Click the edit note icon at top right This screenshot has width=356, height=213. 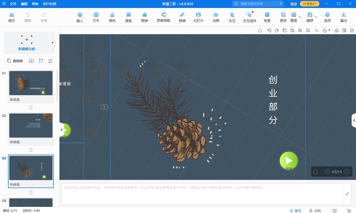pyautogui.click(x=352, y=30)
